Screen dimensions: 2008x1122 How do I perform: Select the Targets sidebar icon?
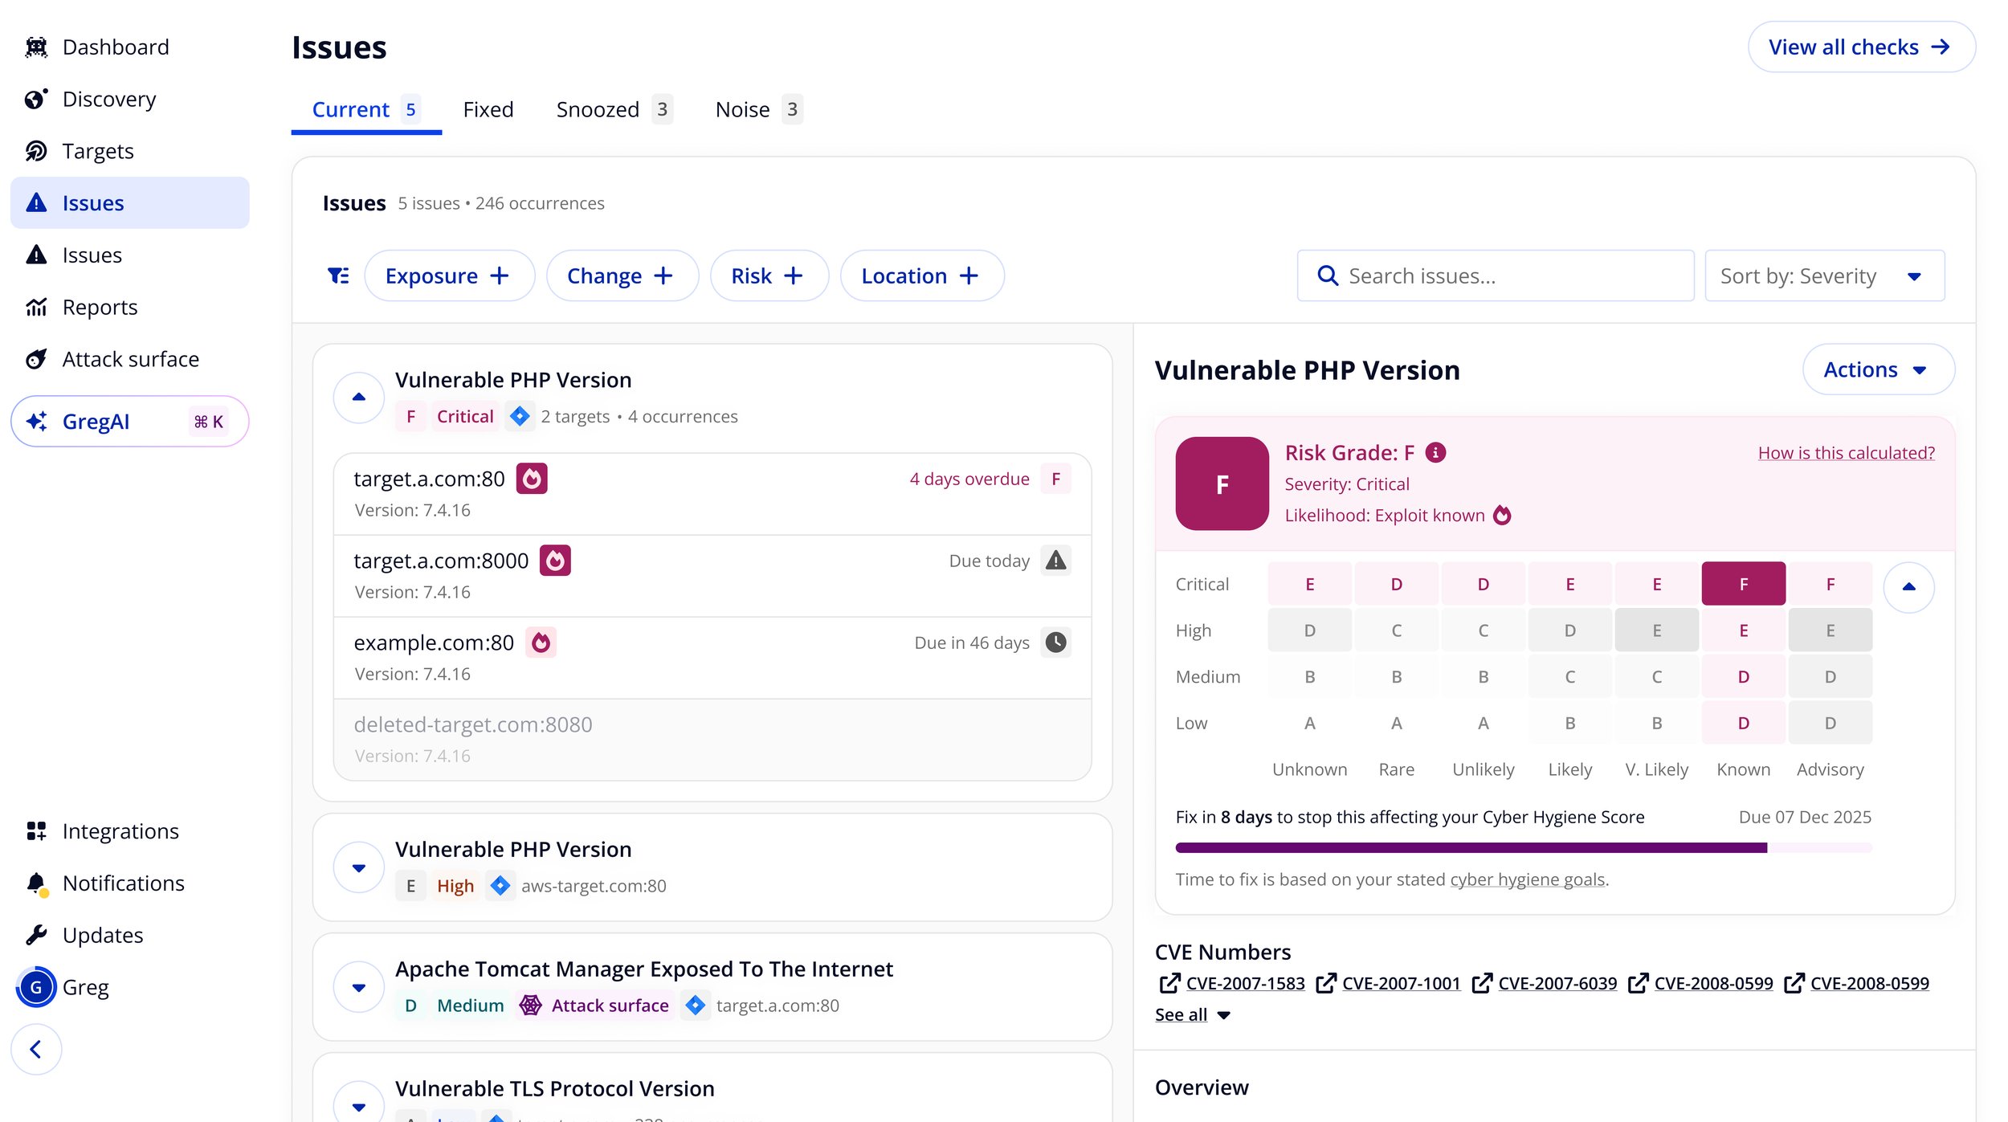[x=37, y=150]
